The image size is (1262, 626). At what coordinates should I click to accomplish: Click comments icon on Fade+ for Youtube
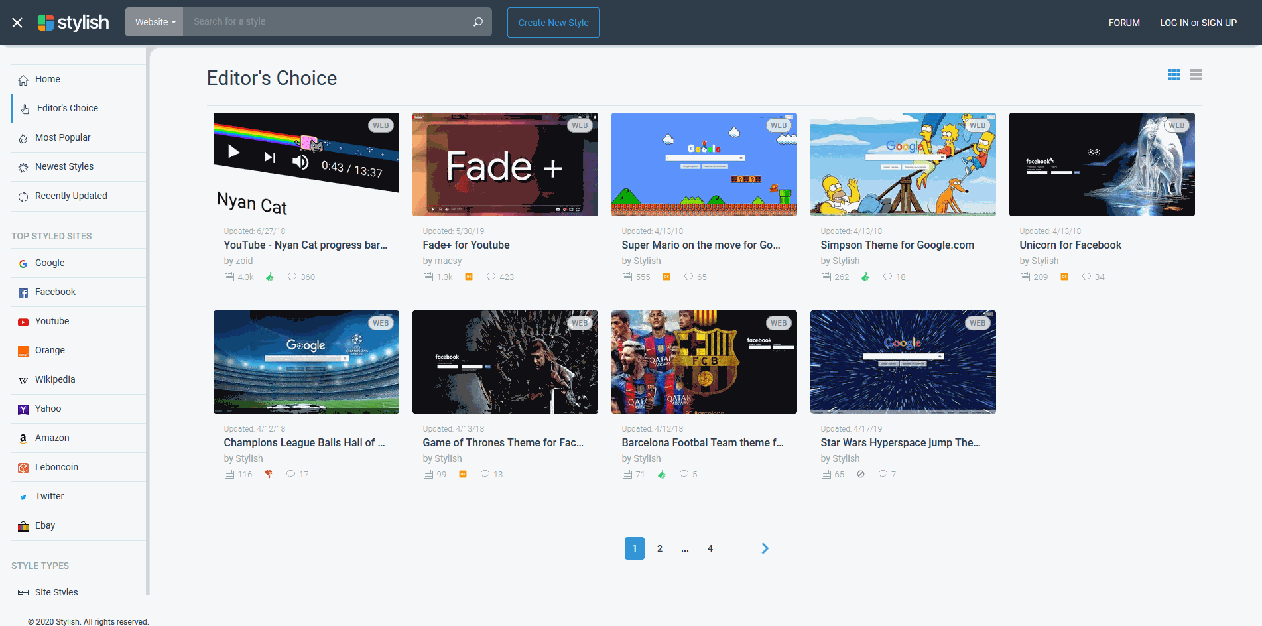tap(491, 277)
